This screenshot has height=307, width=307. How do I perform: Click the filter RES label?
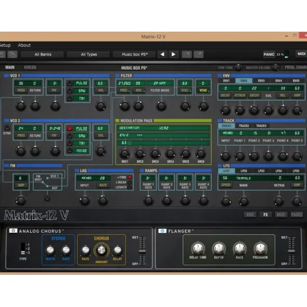[x=138, y=90]
